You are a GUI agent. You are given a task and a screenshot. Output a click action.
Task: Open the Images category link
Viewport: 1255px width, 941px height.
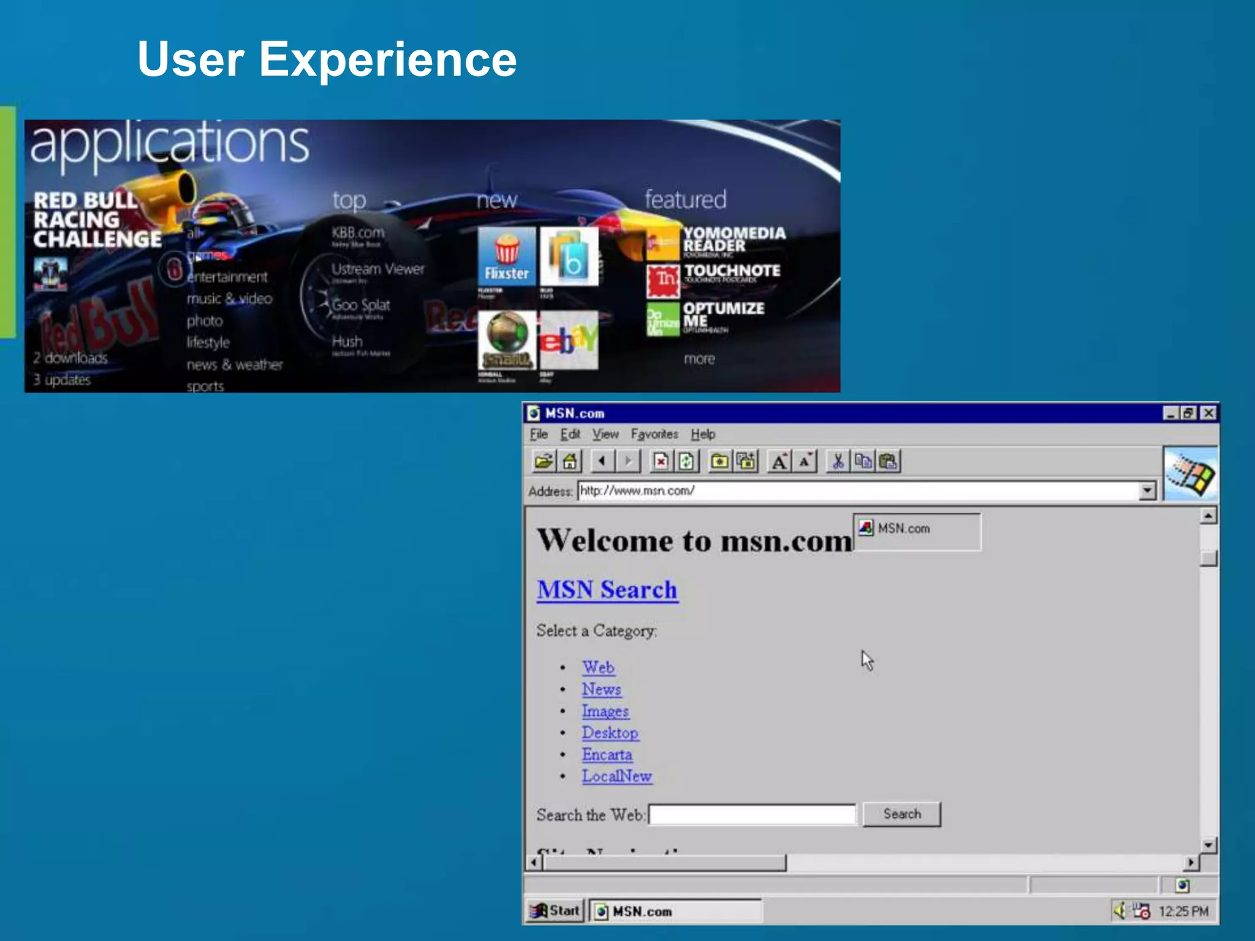(605, 711)
